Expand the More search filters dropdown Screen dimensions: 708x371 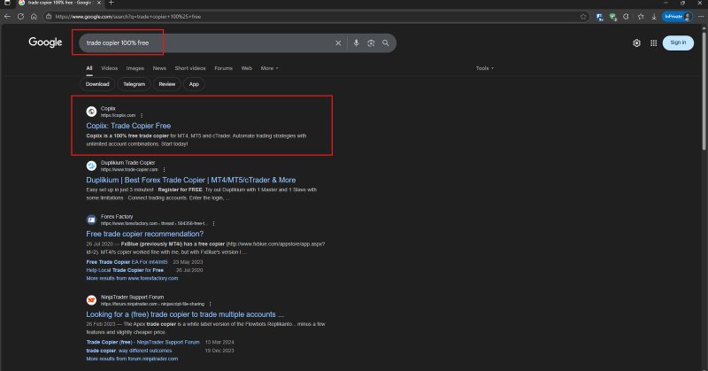[270, 68]
